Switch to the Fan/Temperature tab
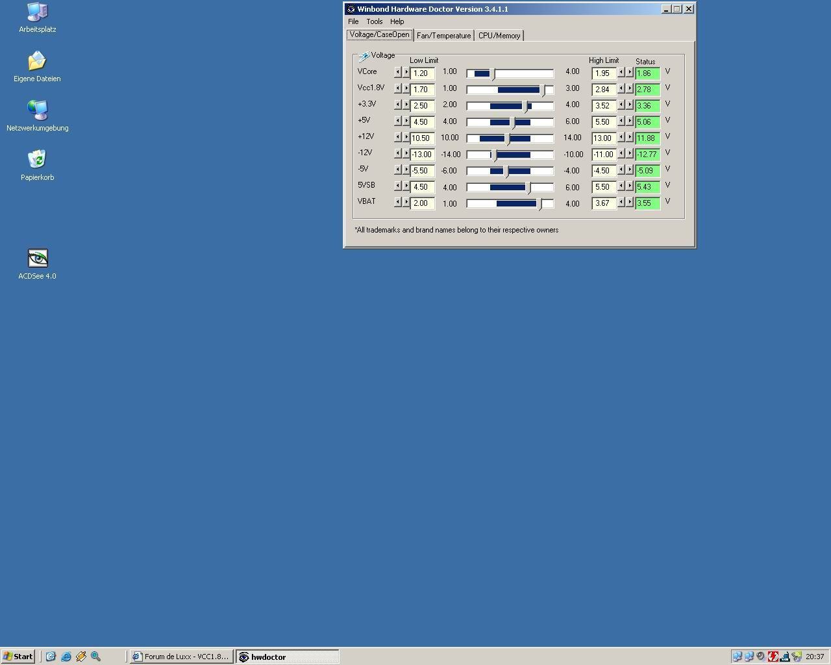This screenshot has width=831, height=665. 443,36
